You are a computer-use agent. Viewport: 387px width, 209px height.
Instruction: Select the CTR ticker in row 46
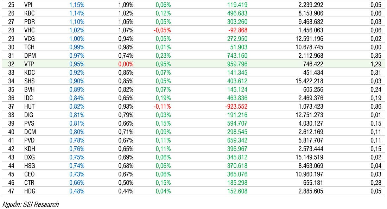click(30, 183)
